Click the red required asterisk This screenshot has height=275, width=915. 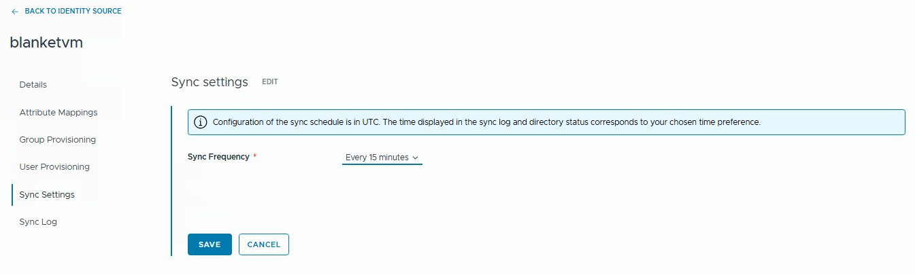(x=255, y=157)
